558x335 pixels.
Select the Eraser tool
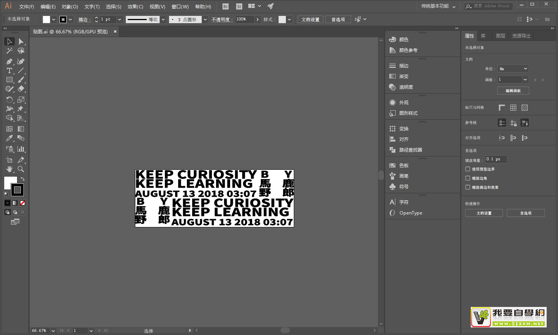click(x=21, y=89)
